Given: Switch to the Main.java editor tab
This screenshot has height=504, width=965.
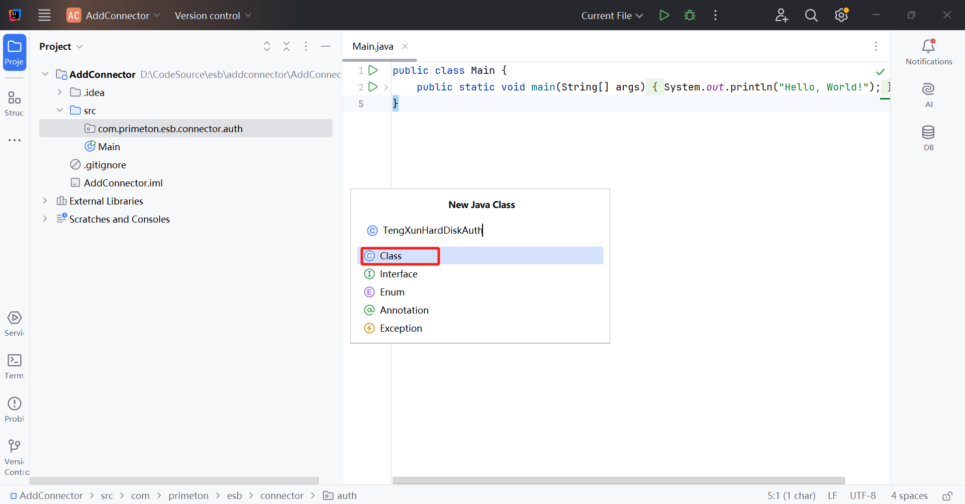Looking at the screenshot, I should pos(372,46).
